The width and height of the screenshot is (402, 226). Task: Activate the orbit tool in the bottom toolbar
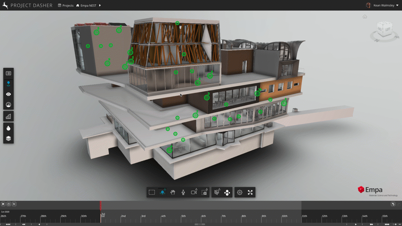point(162,193)
